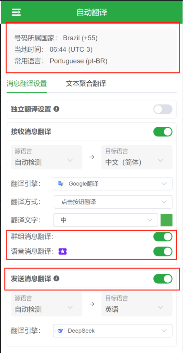Open the hamburger menu icon

[x=17, y=12]
